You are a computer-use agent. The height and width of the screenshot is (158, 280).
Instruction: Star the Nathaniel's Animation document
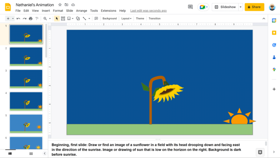point(60,5)
